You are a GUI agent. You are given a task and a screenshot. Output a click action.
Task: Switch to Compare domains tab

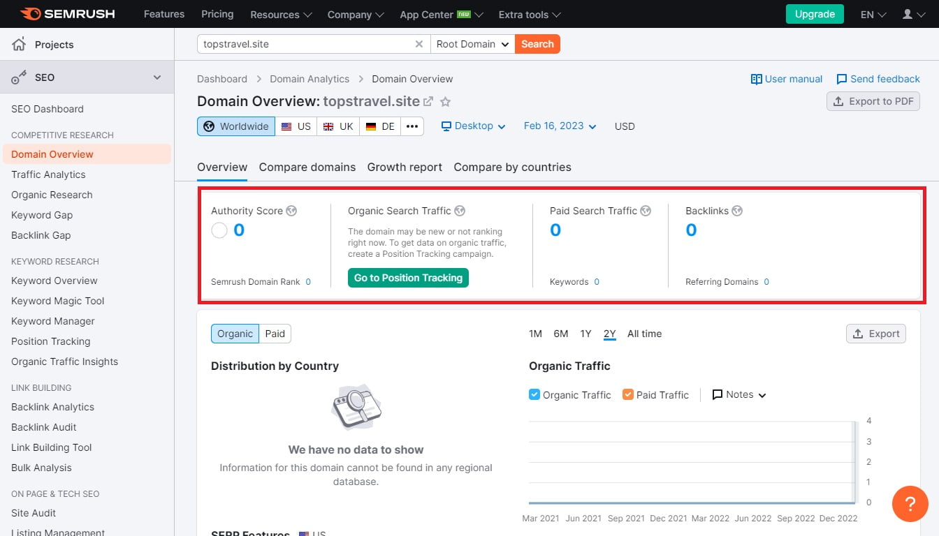pyautogui.click(x=307, y=167)
